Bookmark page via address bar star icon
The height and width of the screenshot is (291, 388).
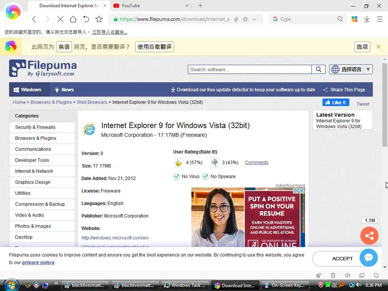[x=245, y=19]
